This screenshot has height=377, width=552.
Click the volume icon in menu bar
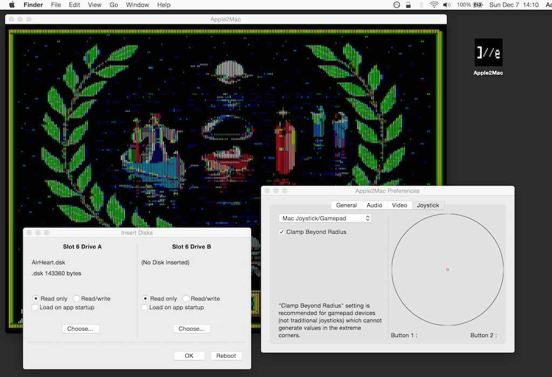(x=446, y=5)
